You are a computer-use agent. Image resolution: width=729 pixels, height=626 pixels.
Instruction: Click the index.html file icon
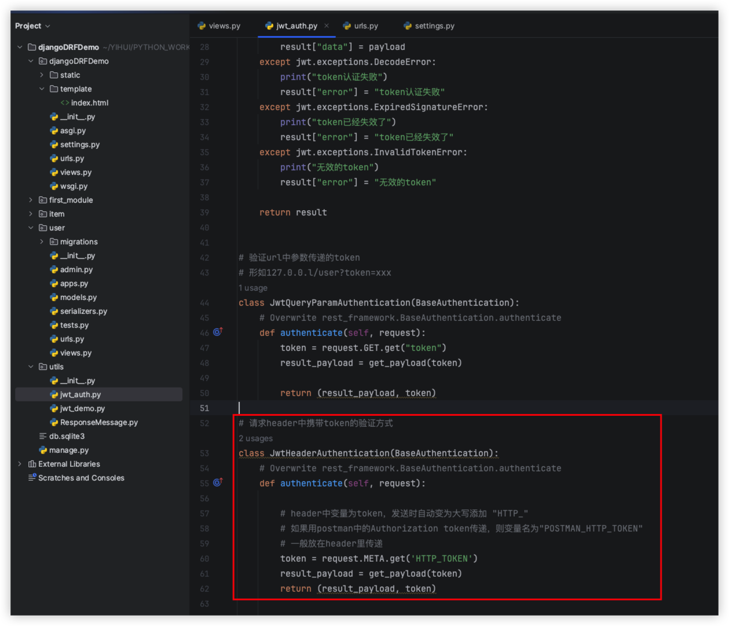(x=65, y=103)
